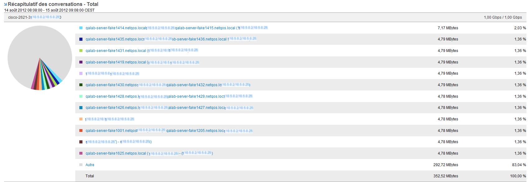Click the cisco-2621 interface header
The image size is (528, 182).
(x=35, y=17)
